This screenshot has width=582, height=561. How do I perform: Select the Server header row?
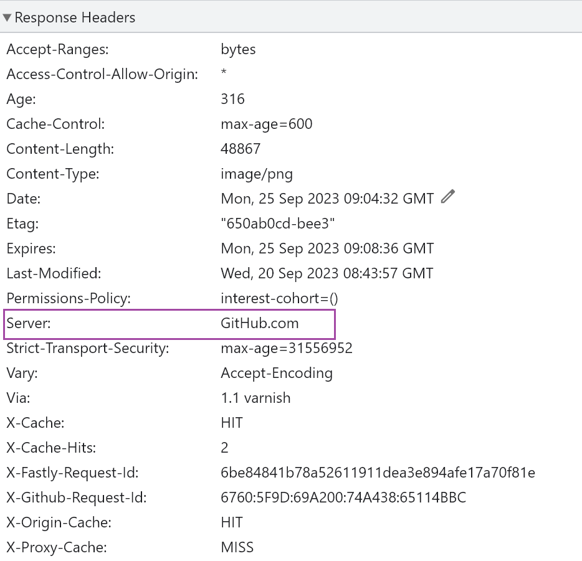coord(169,324)
